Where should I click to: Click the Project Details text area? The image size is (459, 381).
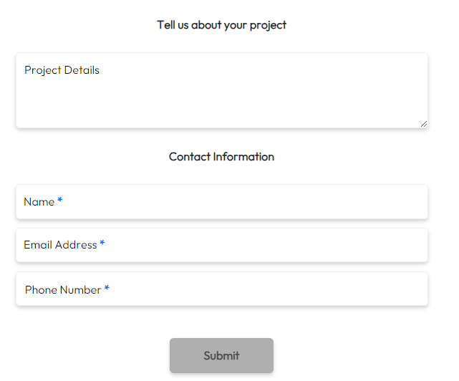point(222,90)
